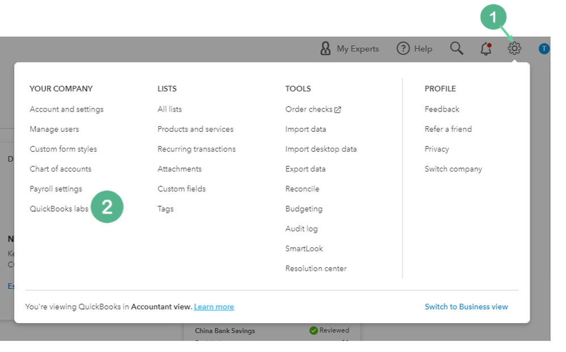Open Recurring transactions list
The width and height of the screenshot is (566, 352).
pos(196,149)
